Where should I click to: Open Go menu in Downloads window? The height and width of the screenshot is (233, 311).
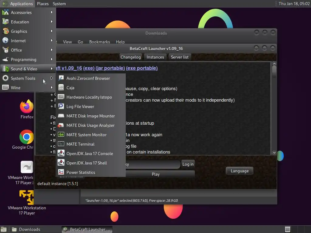80,42
